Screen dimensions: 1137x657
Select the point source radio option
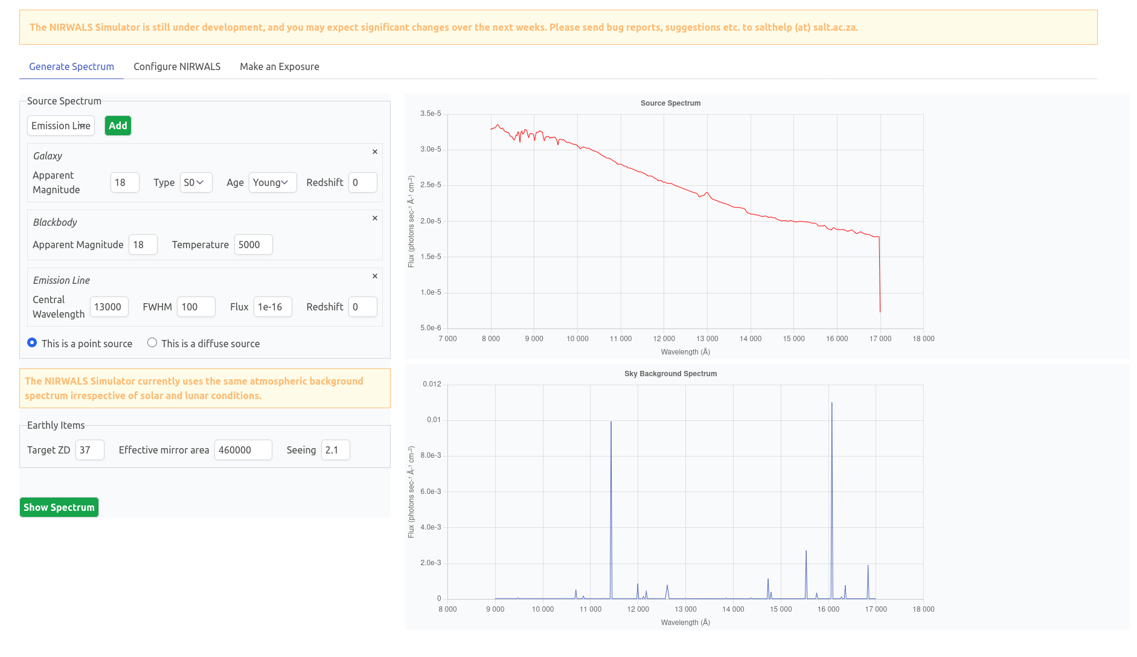(x=32, y=343)
